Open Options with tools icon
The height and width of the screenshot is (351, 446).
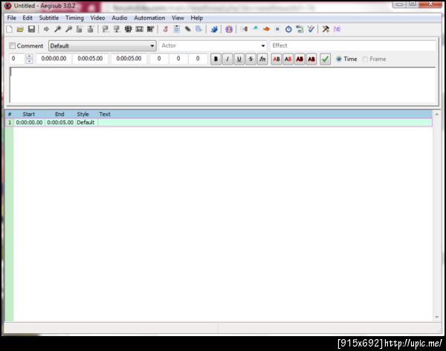326,29
